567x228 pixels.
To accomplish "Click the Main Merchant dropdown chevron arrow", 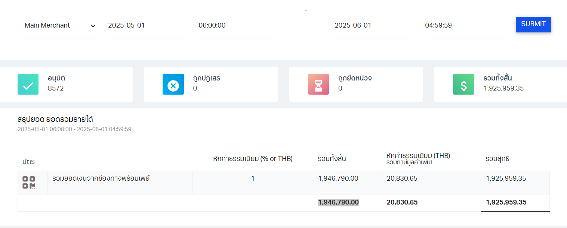I will click(x=93, y=26).
